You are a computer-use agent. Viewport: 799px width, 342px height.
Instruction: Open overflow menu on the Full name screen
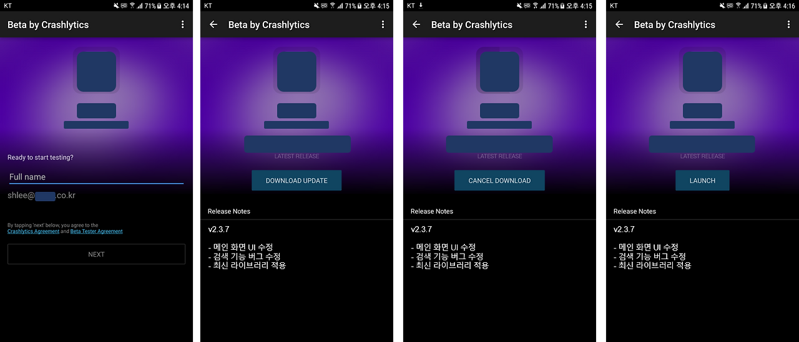[182, 24]
